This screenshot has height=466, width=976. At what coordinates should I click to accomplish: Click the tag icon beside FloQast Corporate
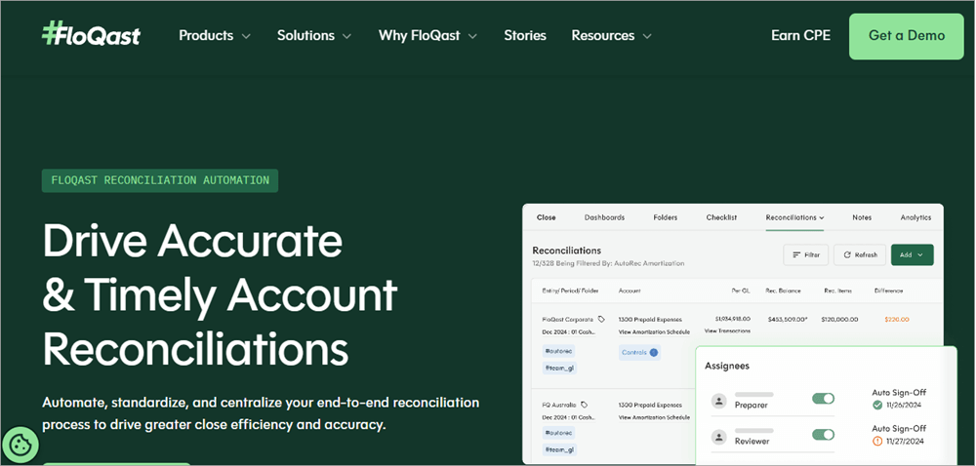602,319
